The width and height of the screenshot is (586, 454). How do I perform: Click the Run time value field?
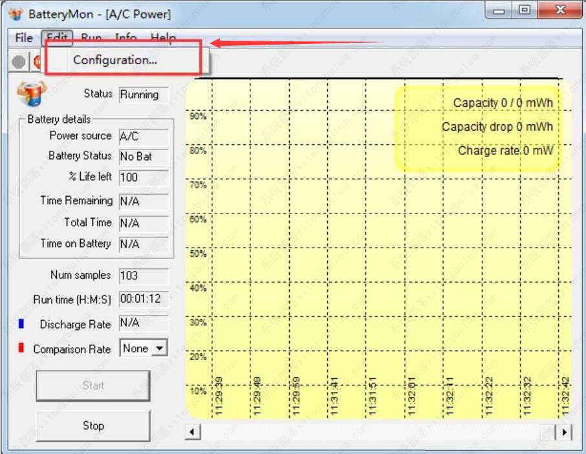pos(144,299)
